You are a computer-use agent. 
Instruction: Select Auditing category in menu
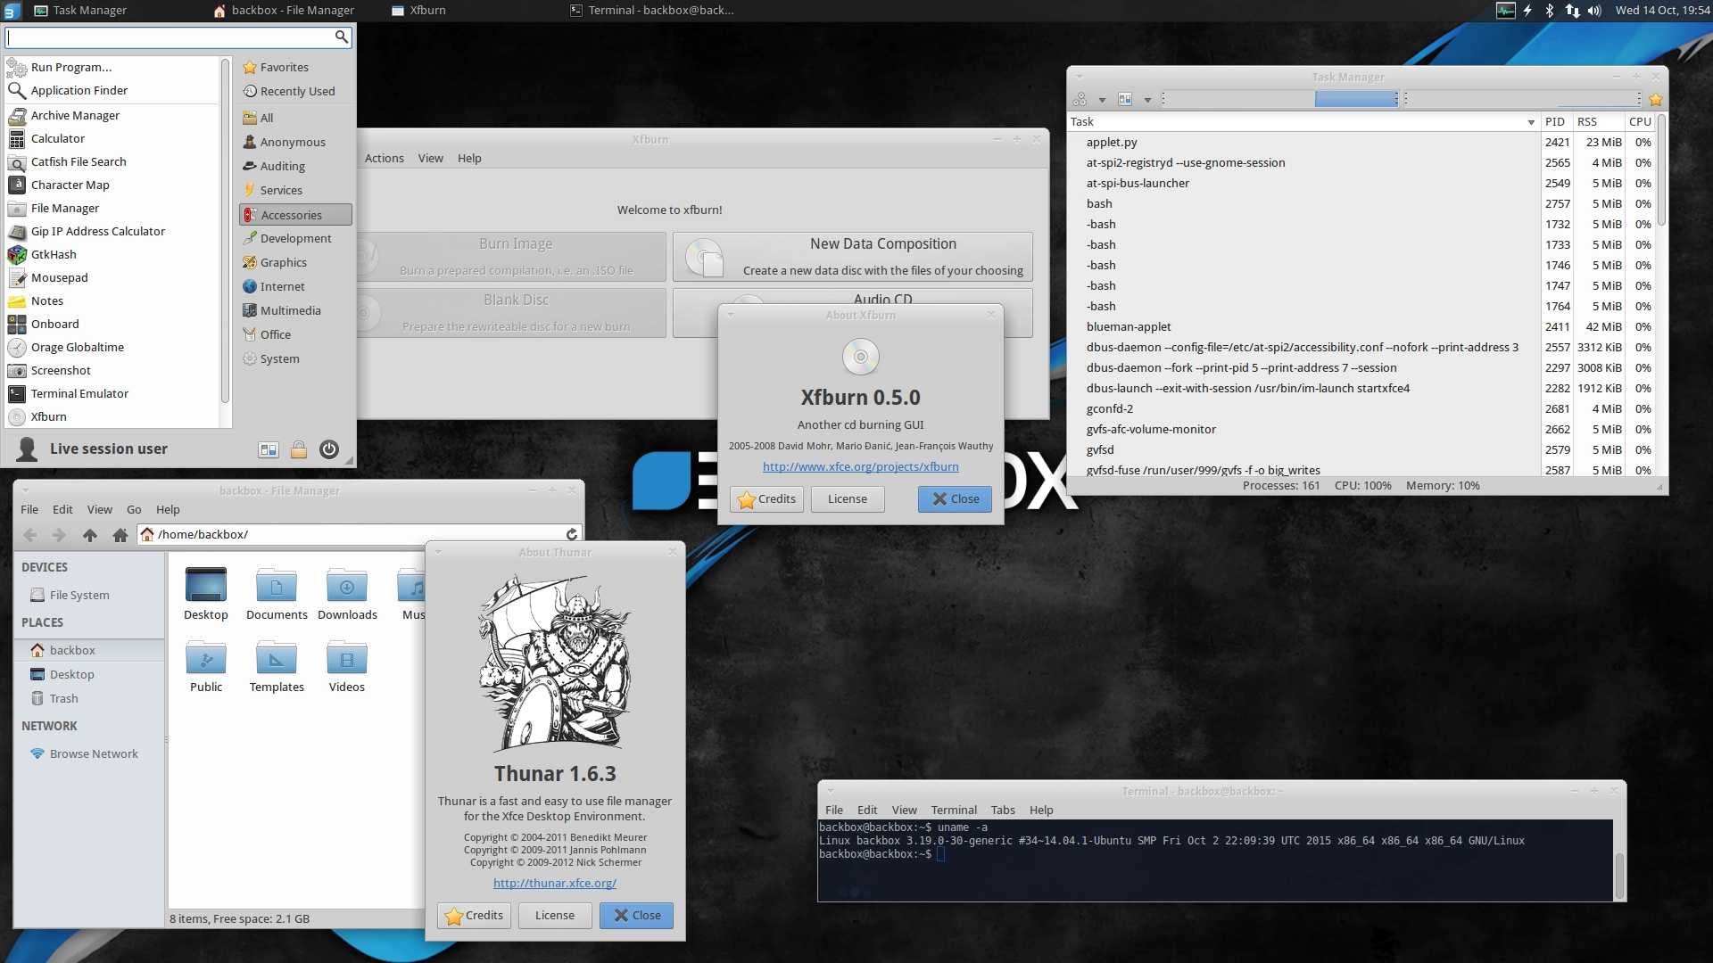pos(296,166)
